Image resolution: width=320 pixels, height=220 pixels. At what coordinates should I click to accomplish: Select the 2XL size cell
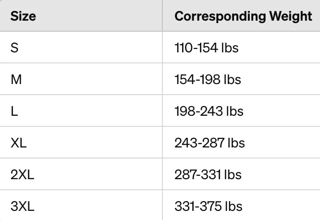(x=81, y=174)
